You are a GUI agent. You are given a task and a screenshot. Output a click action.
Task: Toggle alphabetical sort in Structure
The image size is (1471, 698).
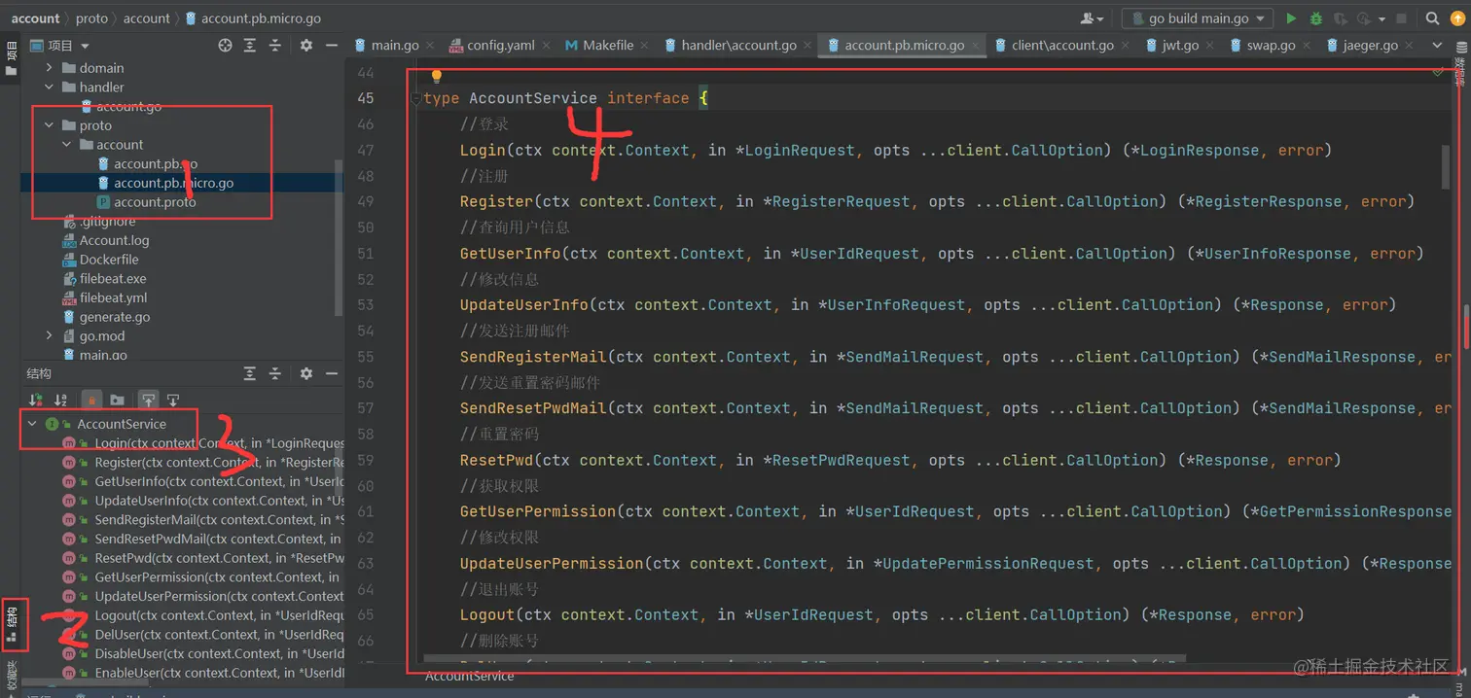click(x=60, y=400)
